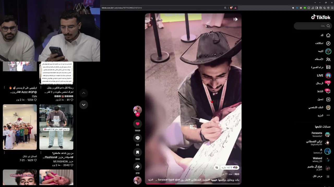The height and width of the screenshot is (187, 334).
Task: Like the video with 1629 likes
Action: [x=35, y=160]
